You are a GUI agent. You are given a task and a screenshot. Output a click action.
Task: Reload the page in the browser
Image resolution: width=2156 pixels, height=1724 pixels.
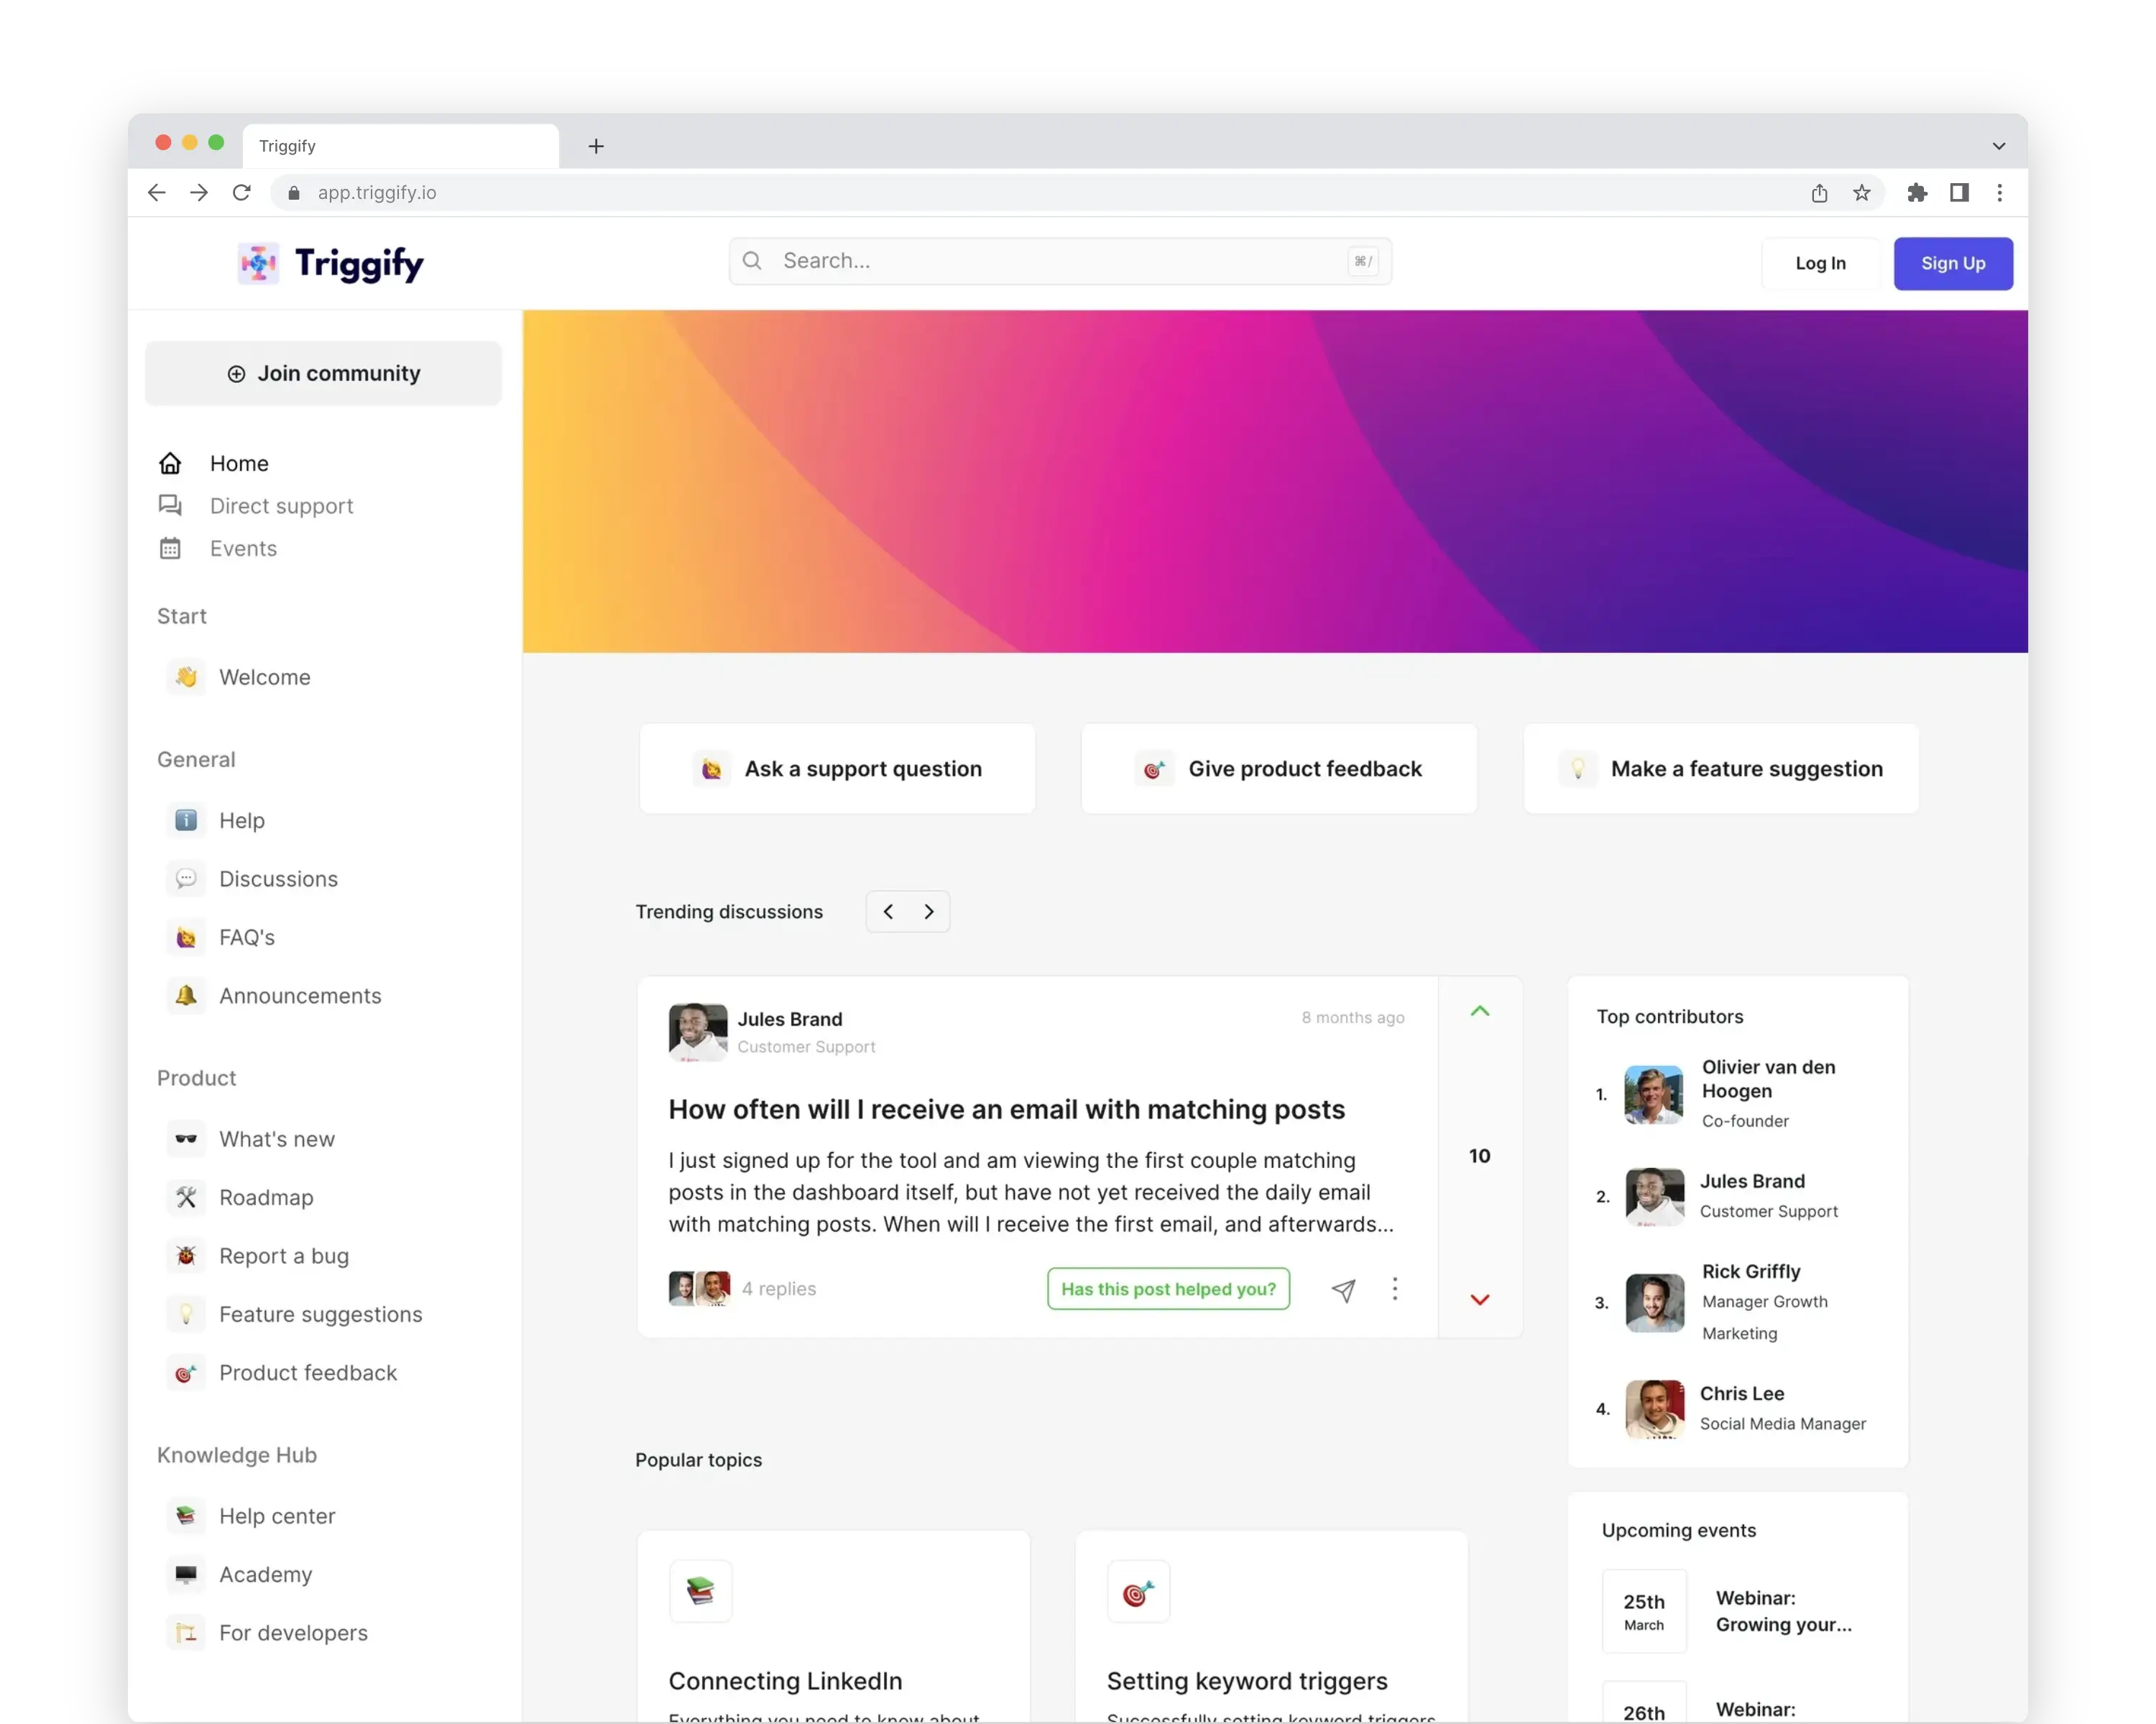241,193
